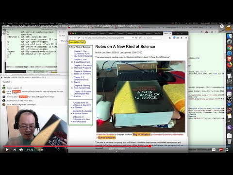Open the History menu in the menu bar
The image size is (233, 175).
34,23
